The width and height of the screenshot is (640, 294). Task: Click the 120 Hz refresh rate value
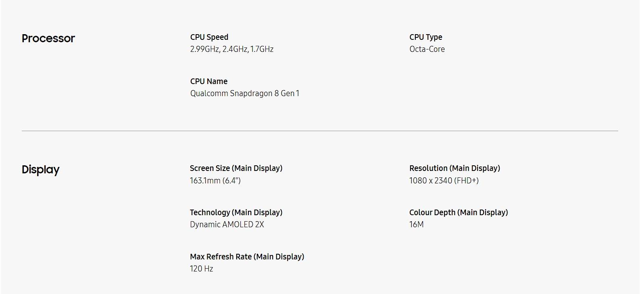[x=202, y=269]
